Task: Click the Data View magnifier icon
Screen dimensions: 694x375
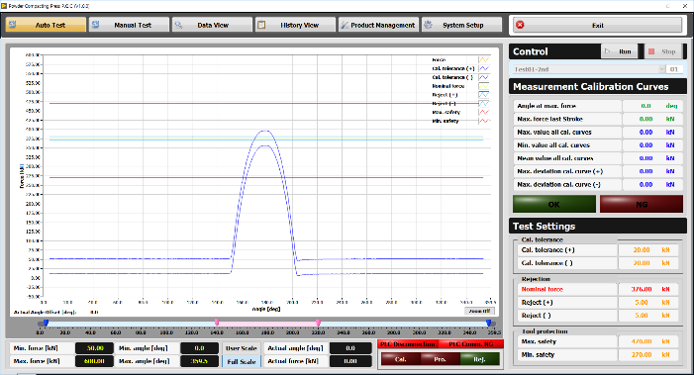Action: click(179, 25)
